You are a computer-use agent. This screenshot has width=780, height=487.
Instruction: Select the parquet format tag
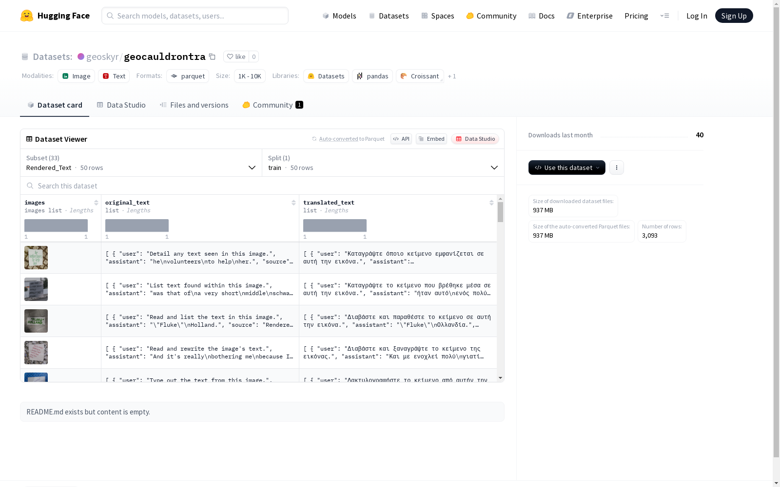(188, 76)
